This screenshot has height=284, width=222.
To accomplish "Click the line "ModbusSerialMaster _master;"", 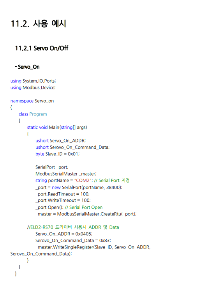I will (x=66, y=174).
